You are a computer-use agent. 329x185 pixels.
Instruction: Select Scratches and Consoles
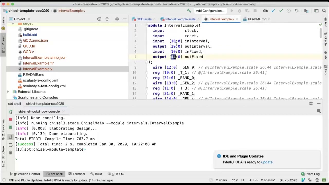point(38,97)
